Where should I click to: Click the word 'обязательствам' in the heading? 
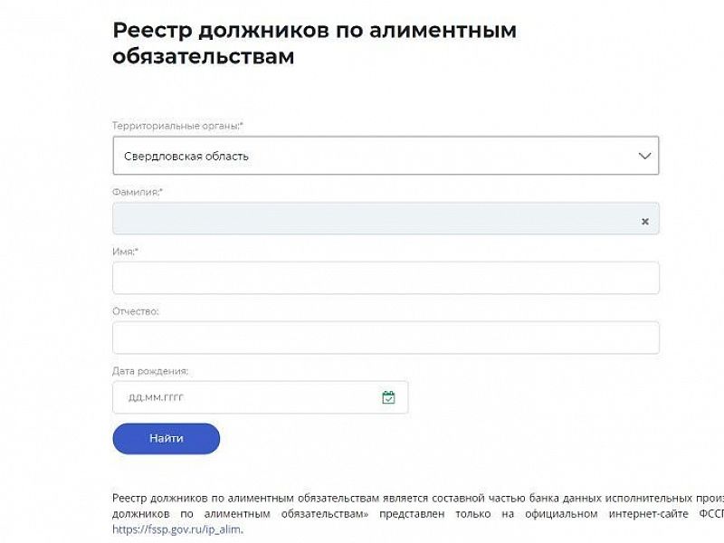click(x=204, y=56)
